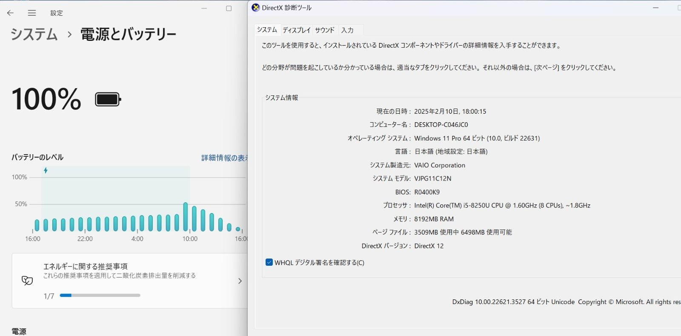Click manufacturer value VAIO Corporation

pyautogui.click(x=440, y=165)
